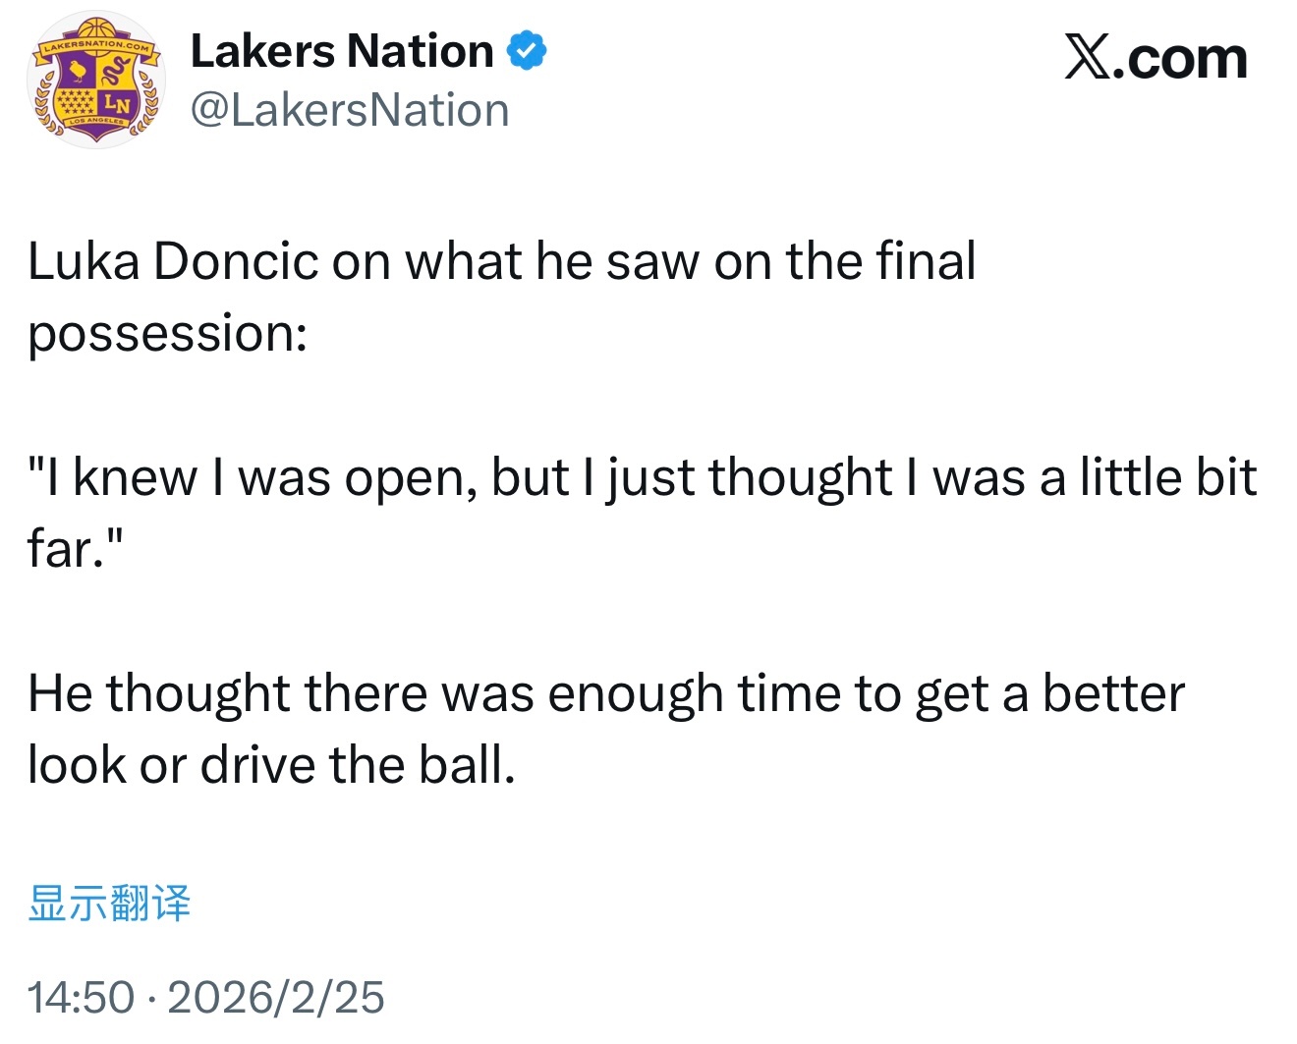1297x1044 pixels.
Task: Click the stars quadrant of the avatar crest
Action: click(x=77, y=101)
